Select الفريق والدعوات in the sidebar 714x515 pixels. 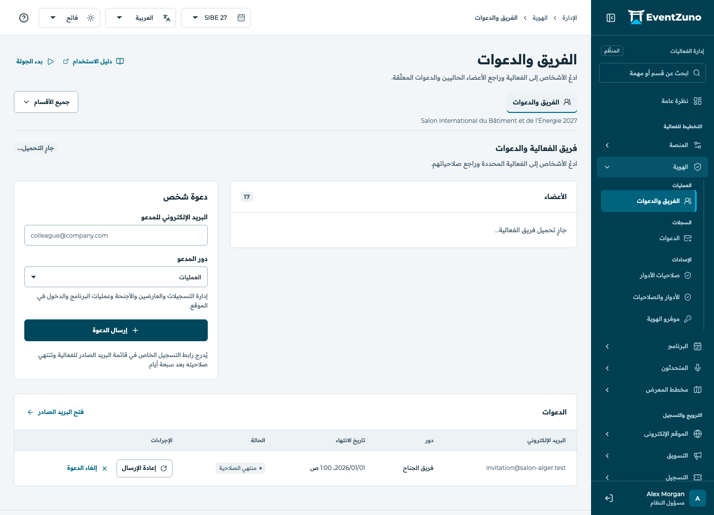tap(649, 201)
